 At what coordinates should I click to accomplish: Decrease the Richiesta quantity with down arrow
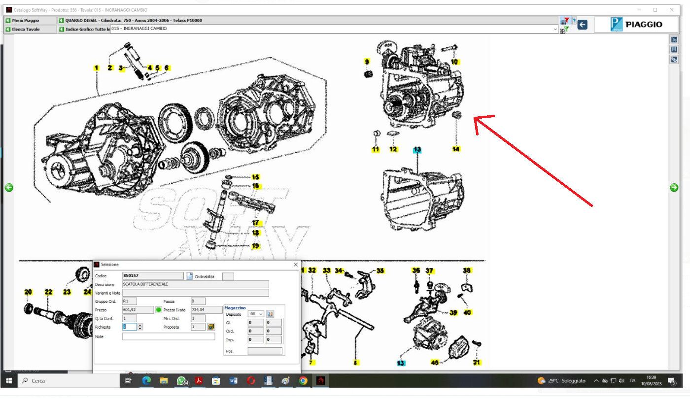[140, 329]
